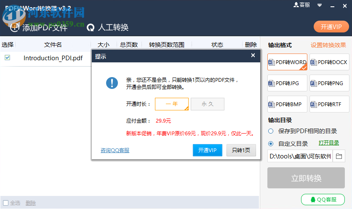This screenshot has width=352, height=209.
Task: Click bottom 删除 delete link
Action: pos(31,203)
